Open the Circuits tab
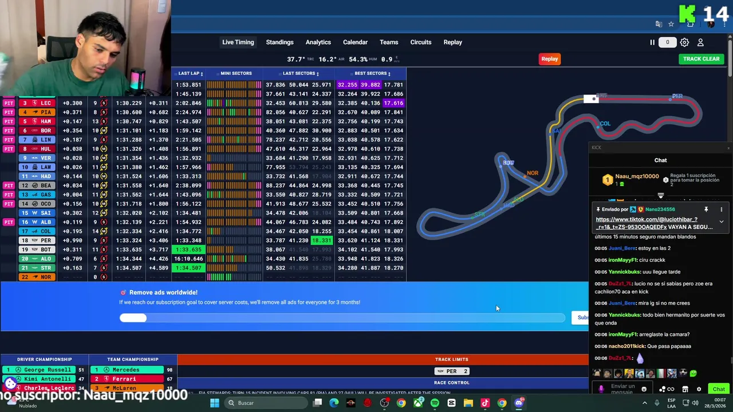This screenshot has height=412, width=733. 421,42
